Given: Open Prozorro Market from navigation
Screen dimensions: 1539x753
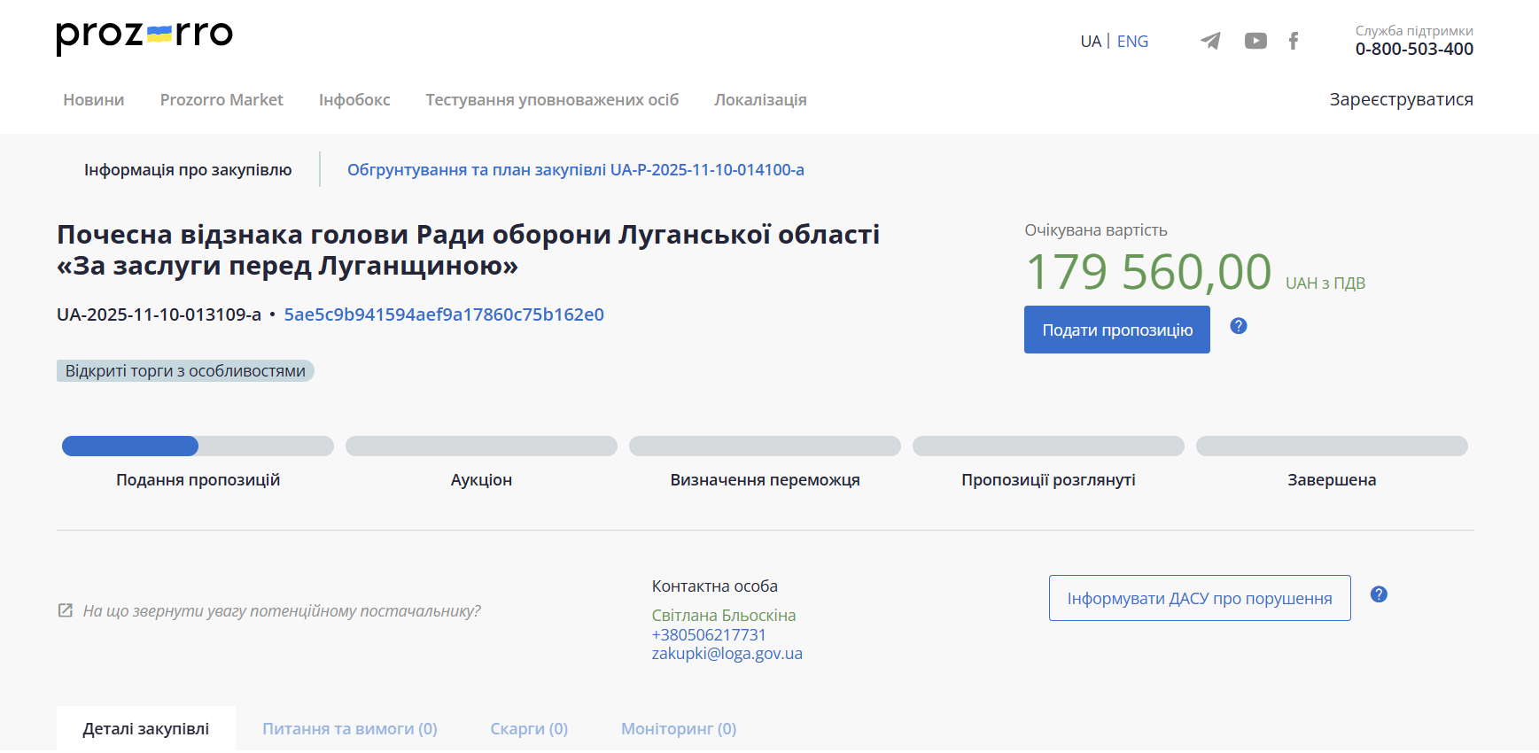Looking at the screenshot, I should point(222,100).
